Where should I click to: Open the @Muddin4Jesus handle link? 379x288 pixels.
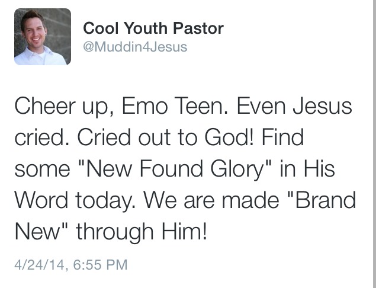pyautogui.click(x=135, y=47)
